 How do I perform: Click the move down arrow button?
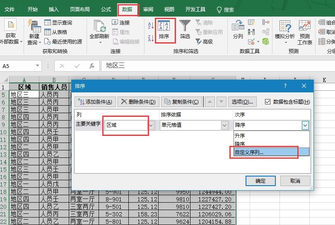[222, 102]
